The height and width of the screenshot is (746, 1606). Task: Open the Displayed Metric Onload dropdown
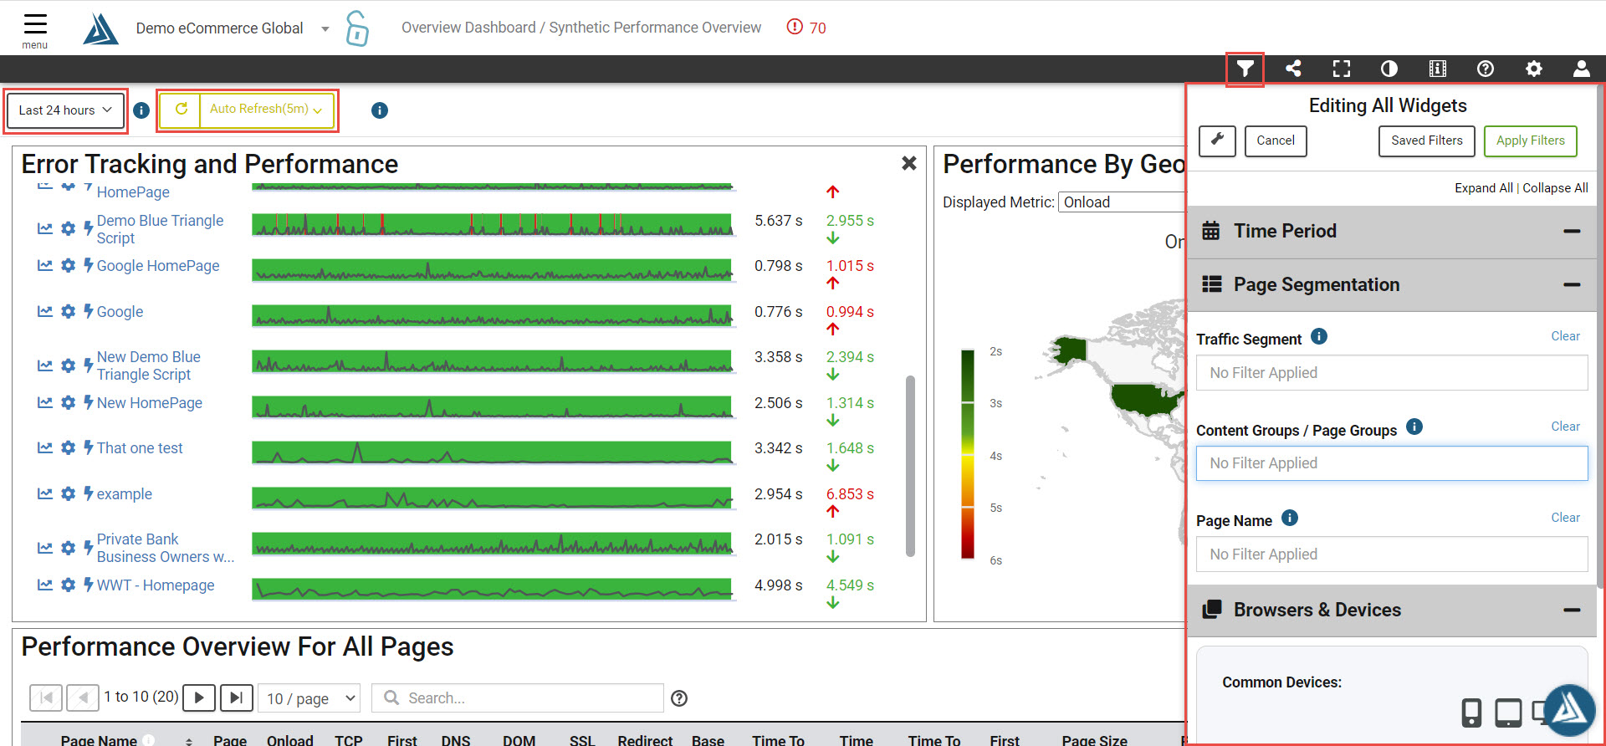1123,202
